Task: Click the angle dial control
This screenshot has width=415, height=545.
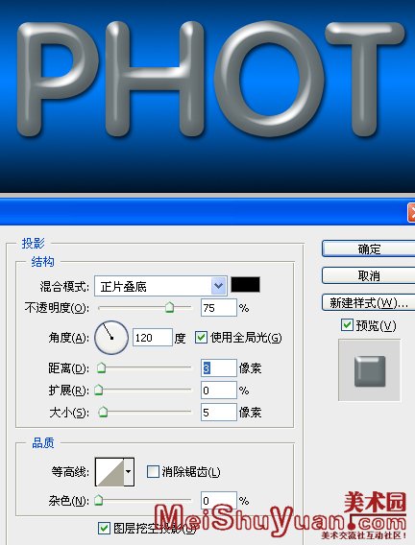Action: (x=111, y=338)
